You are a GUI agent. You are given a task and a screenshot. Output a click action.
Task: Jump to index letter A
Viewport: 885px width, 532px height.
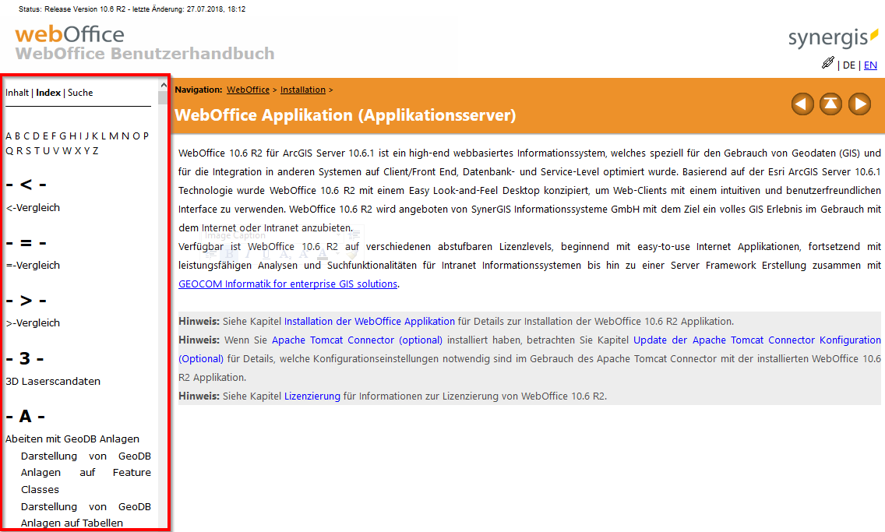[x=9, y=136]
